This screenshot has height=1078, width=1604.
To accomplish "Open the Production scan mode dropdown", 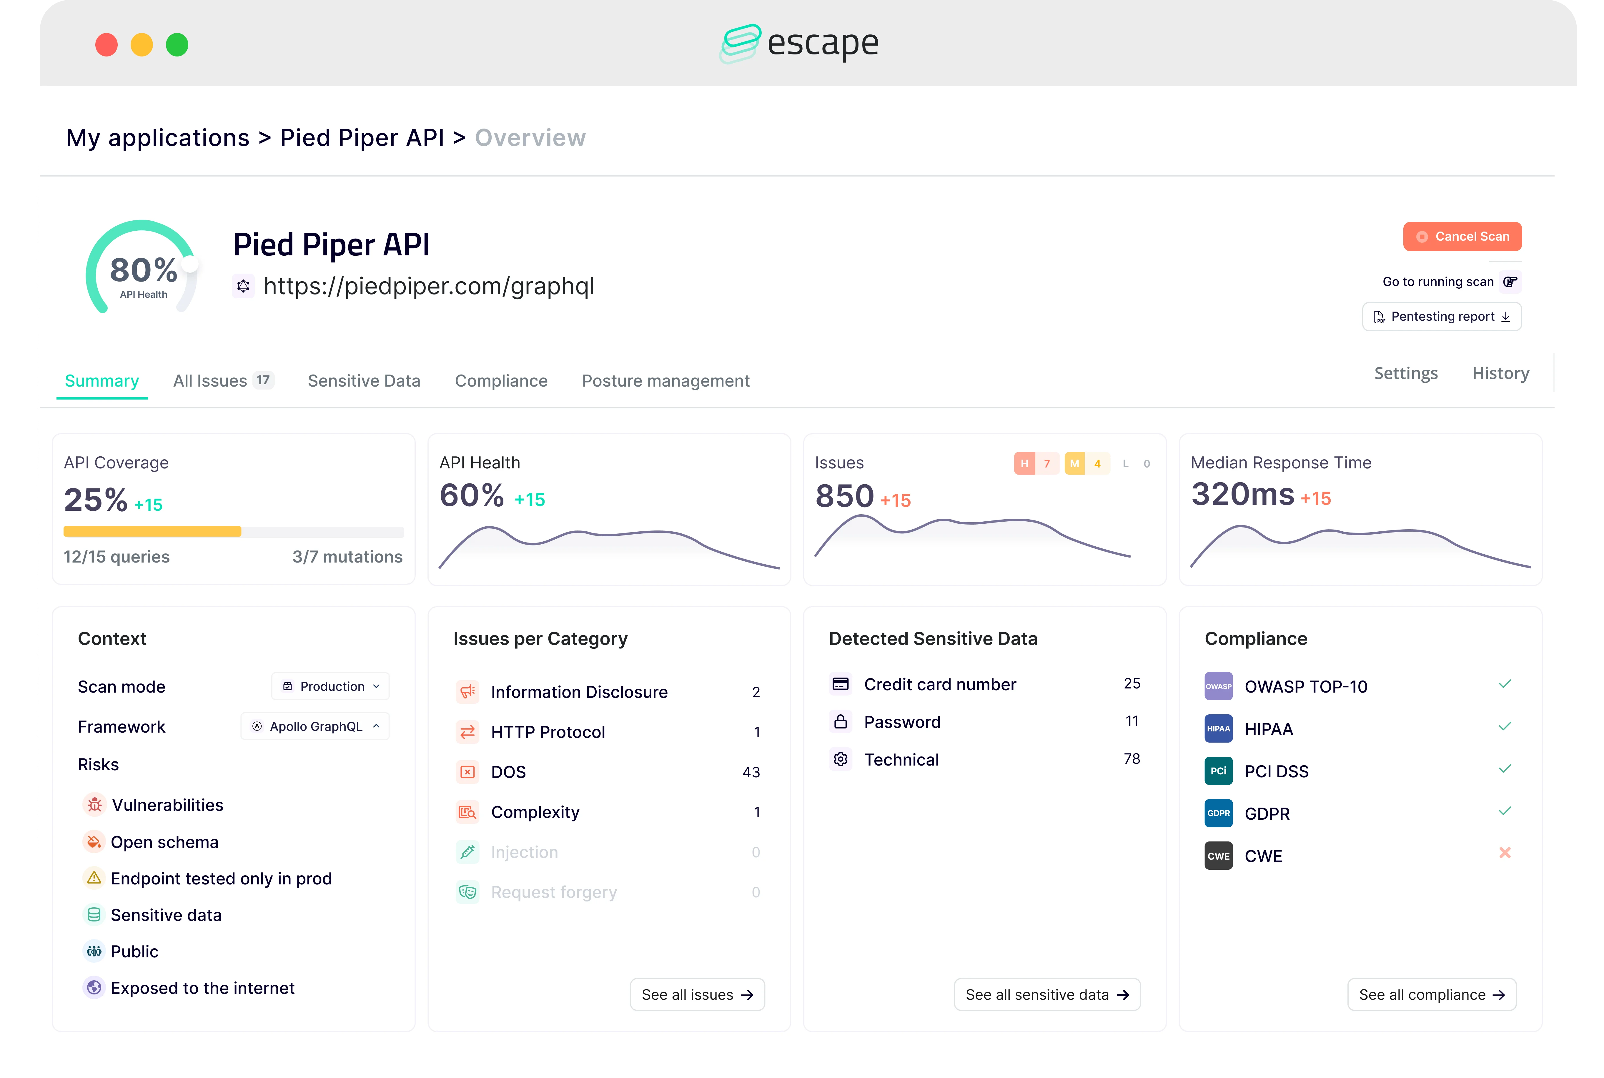I will [x=330, y=686].
